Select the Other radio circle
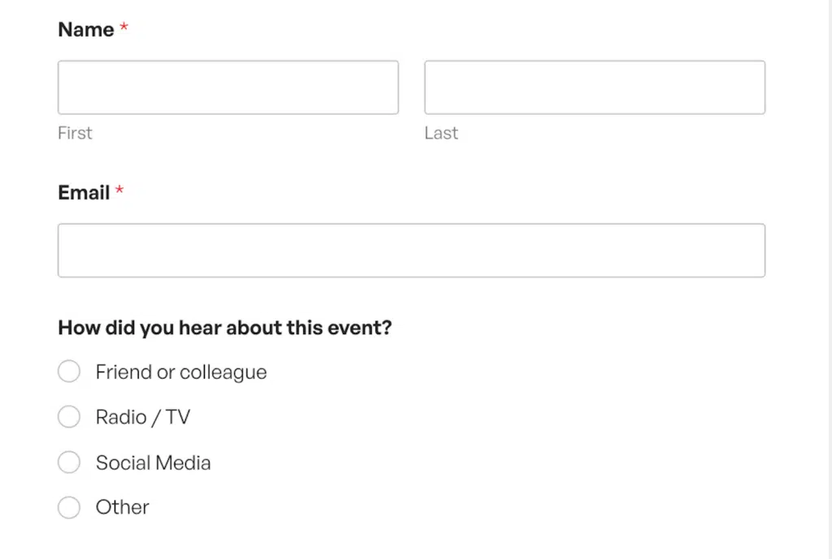Screen dimensions: 832x559 coord(69,508)
